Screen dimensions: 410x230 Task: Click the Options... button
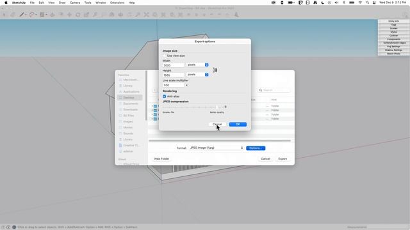[256, 148]
